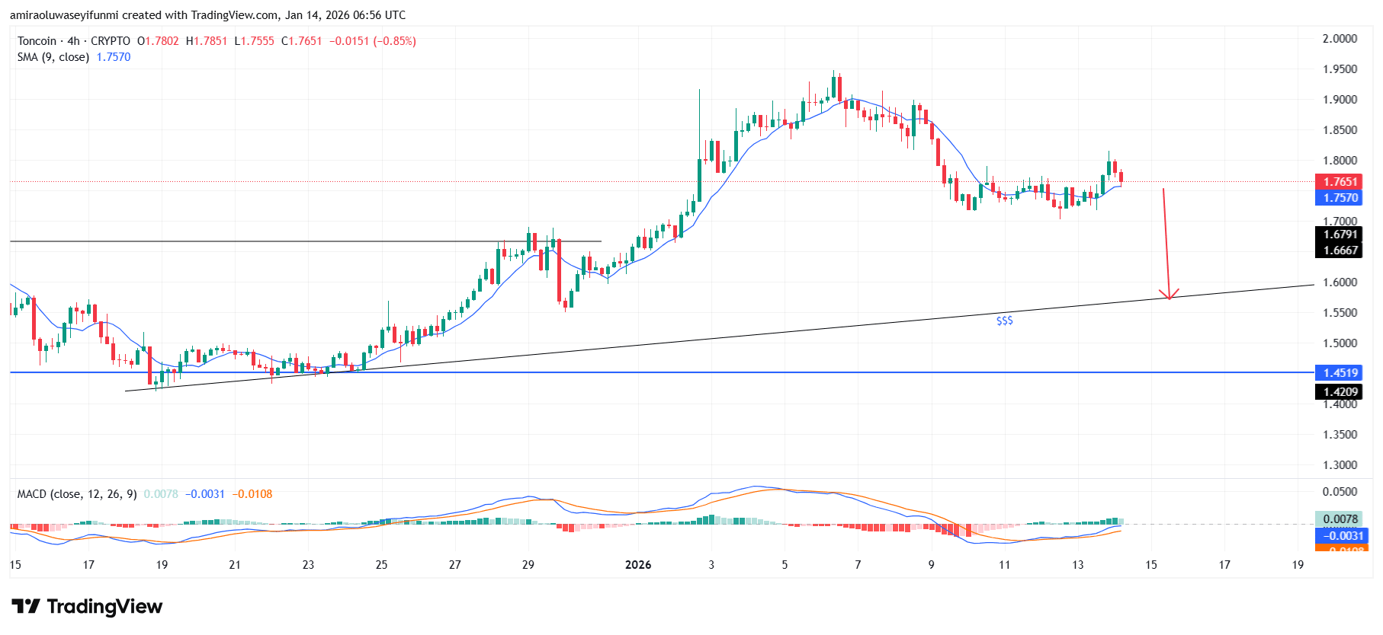
Task: Click the blue 1.4519 price-axis label
Action: [x=1340, y=373]
